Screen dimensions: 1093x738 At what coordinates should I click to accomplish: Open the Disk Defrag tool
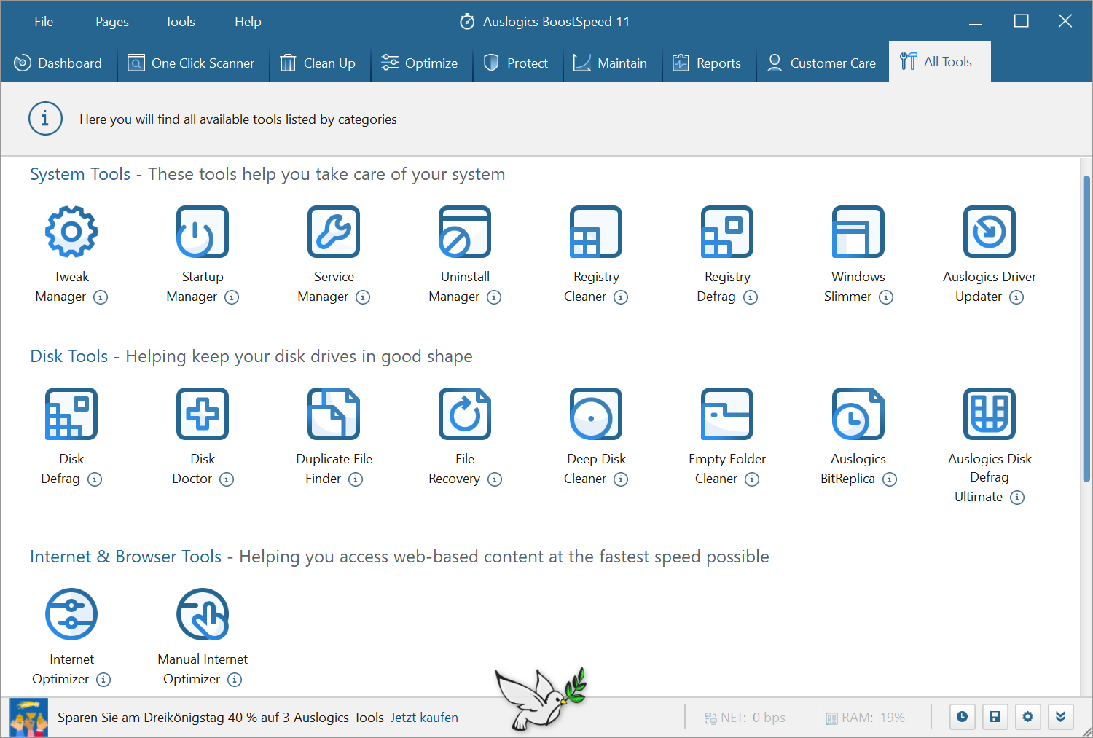coord(71,414)
